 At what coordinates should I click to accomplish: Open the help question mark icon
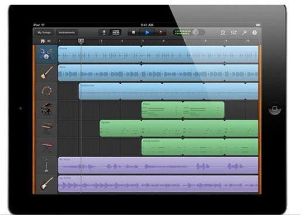click(x=255, y=33)
